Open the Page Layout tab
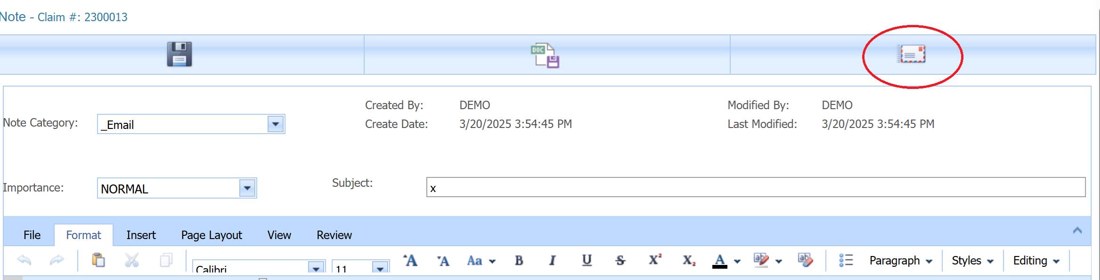1100x280 pixels. tap(212, 235)
